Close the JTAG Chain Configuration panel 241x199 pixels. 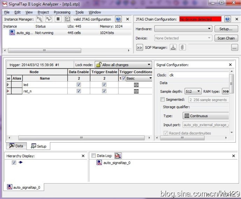point(237,19)
